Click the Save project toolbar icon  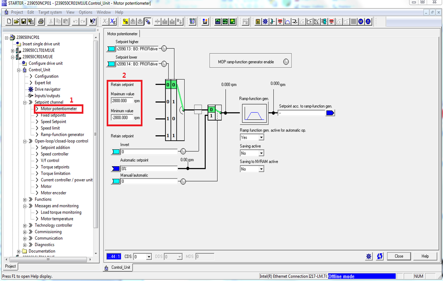pyautogui.click(x=23, y=22)
